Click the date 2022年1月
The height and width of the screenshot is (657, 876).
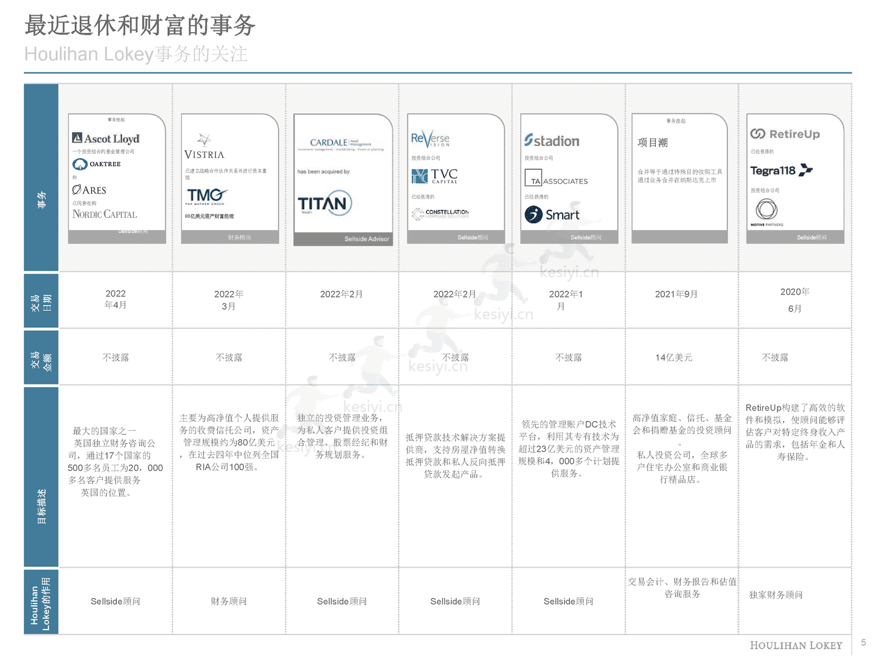click(566, 300)
